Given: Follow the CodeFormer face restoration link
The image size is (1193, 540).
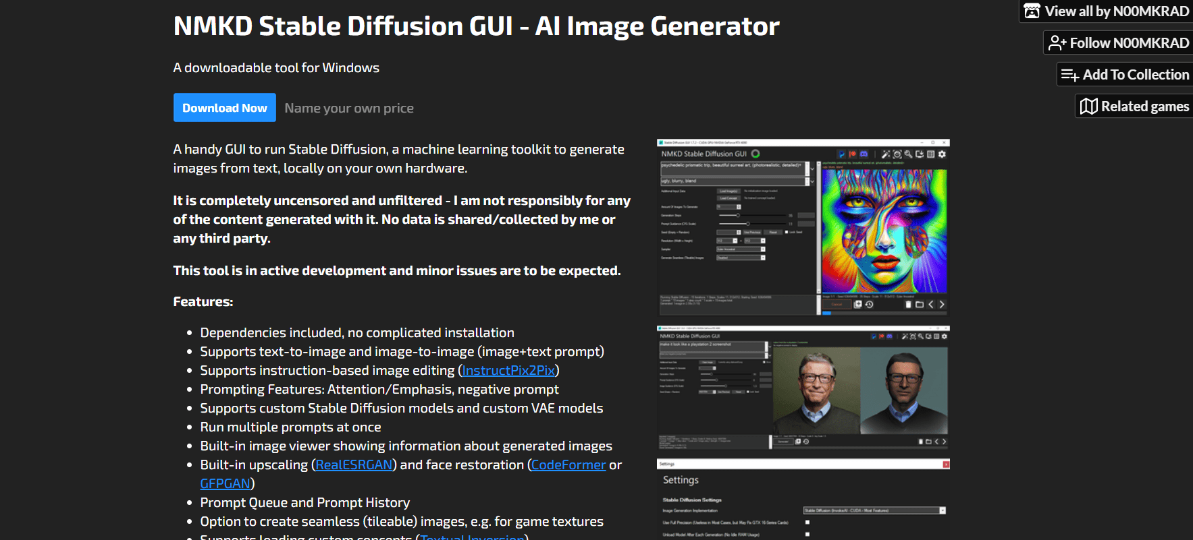Looking at the screenshot, I should 568,464.
